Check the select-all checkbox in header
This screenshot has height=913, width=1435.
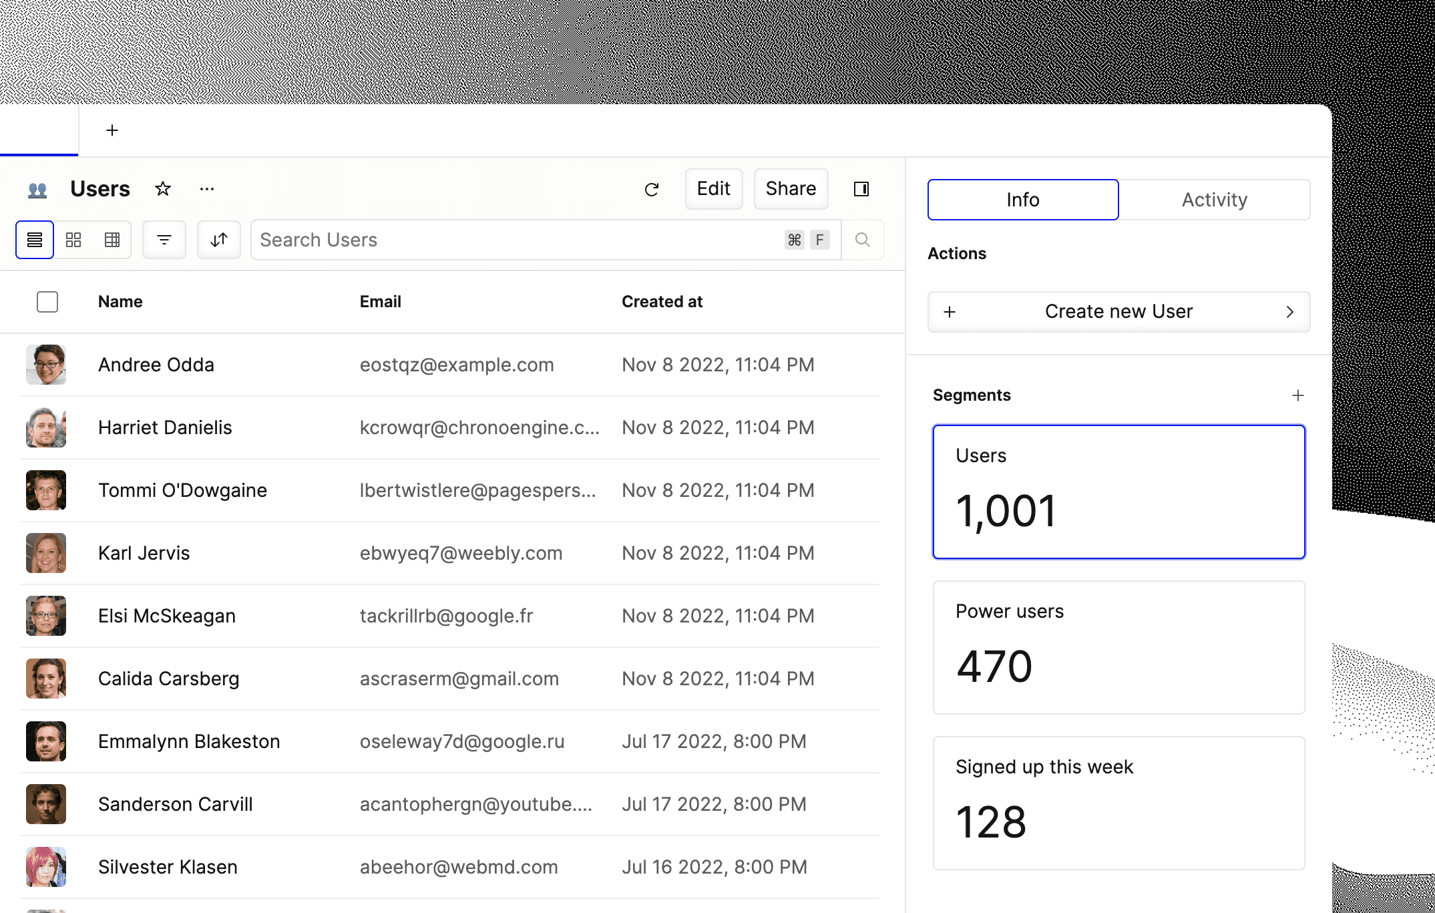point(47,302)
